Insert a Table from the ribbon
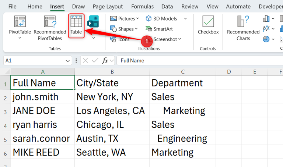 point(76,25)
